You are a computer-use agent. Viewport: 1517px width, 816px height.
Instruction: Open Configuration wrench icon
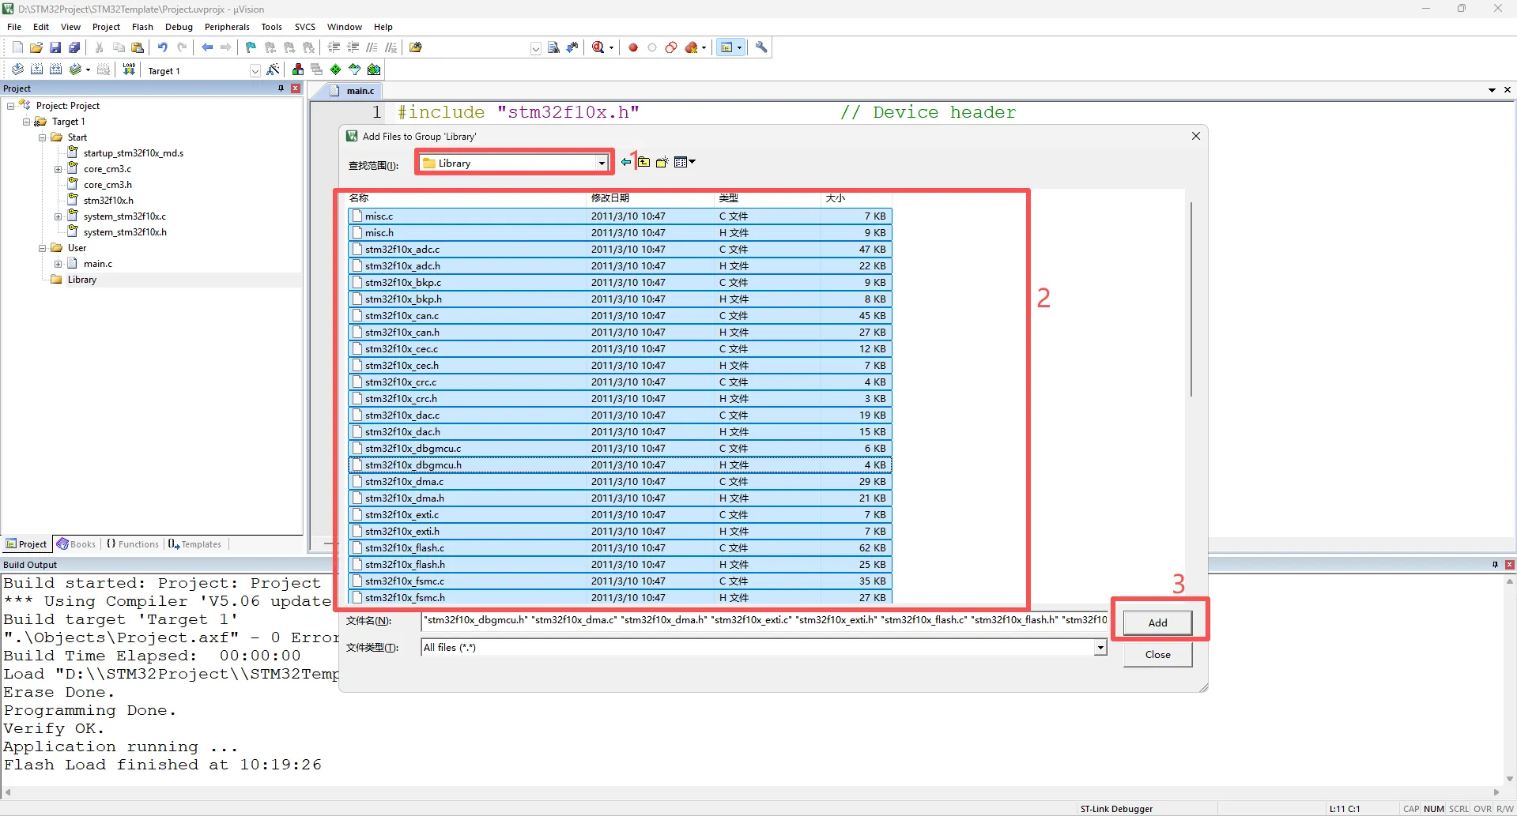pyautogui.click(x=761, y=47)
